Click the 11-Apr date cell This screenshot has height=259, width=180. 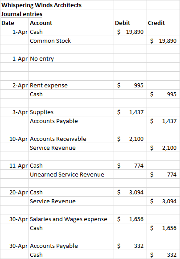click(x=14, y=165)
